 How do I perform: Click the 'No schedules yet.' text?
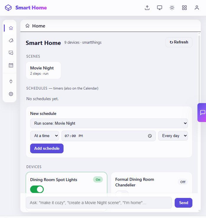[x=43, y=99]
